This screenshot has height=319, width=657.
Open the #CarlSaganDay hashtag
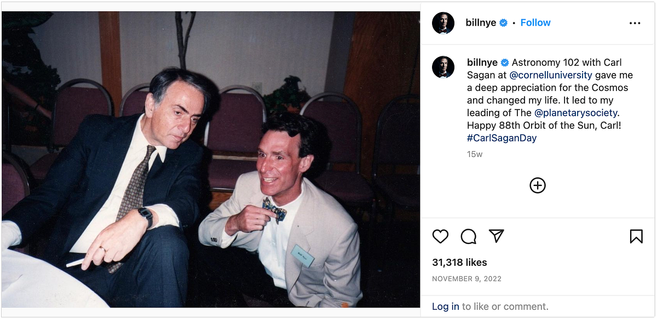[x=502, y=138]
